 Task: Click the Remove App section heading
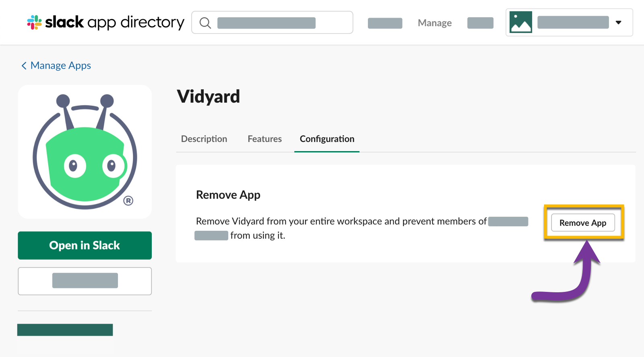(228, 195)
